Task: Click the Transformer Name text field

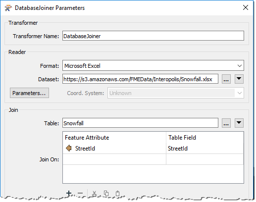Action: (x=153, y=36)
